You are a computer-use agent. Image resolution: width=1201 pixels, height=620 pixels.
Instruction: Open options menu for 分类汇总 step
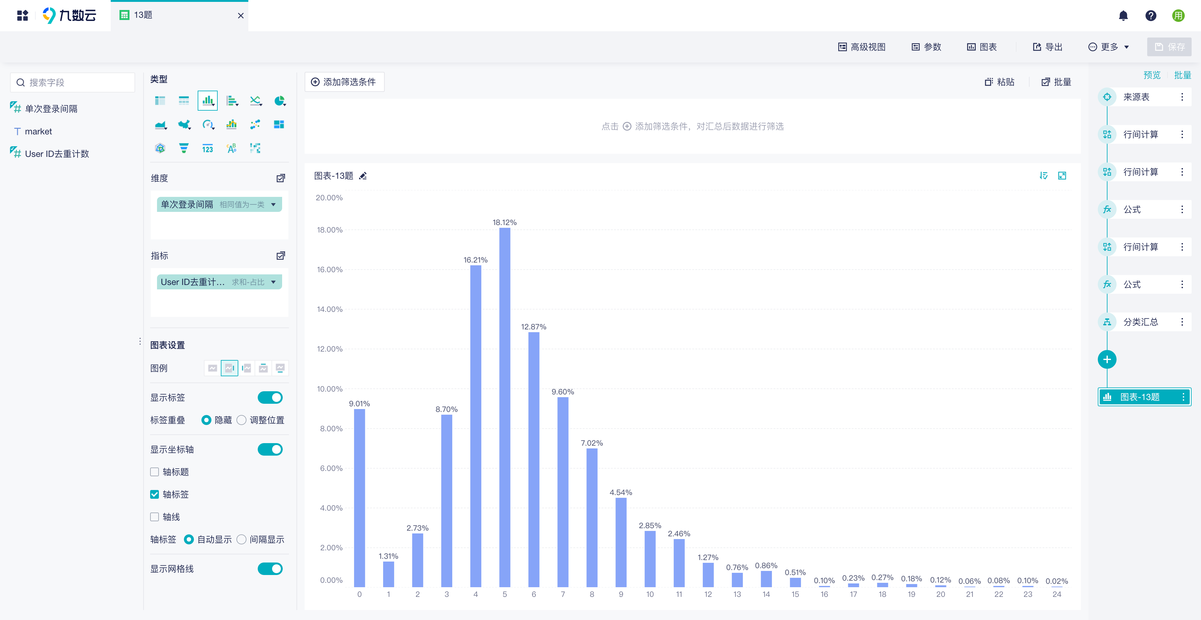point(1182,322)
